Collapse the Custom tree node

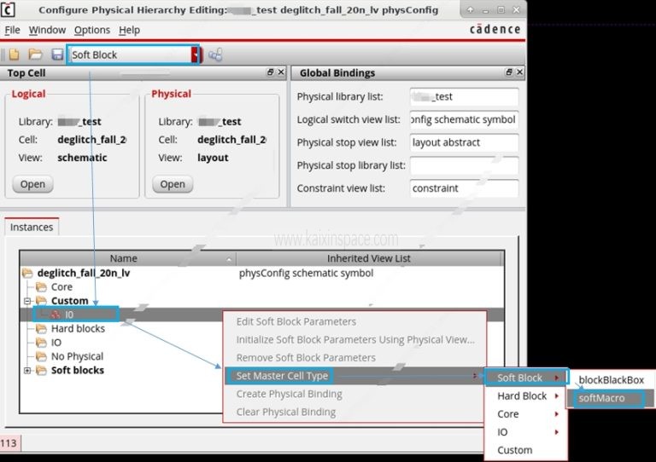(x=28, y=301)
